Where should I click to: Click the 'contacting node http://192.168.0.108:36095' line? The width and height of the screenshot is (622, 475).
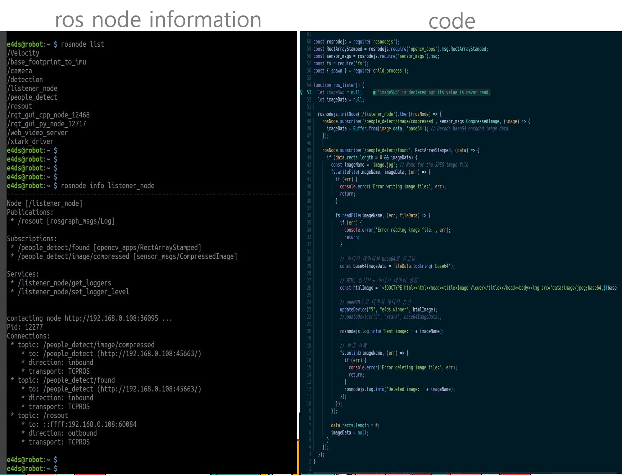pos(90,318)
